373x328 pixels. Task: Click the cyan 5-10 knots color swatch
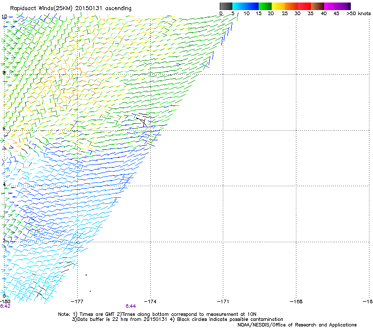click(239, 6)
